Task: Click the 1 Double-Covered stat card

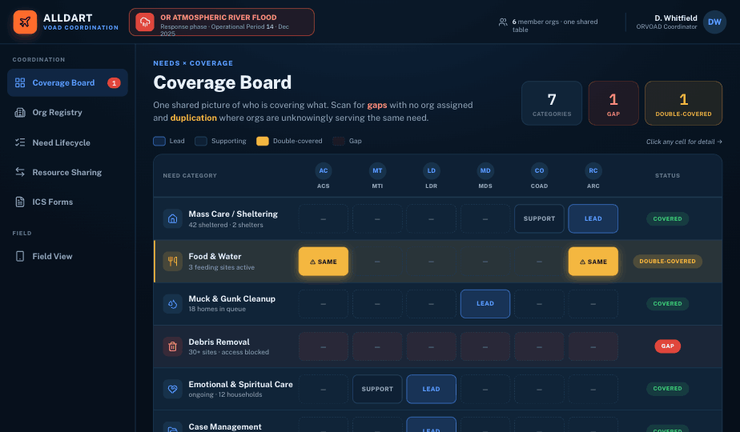Action: pos(683,103)
